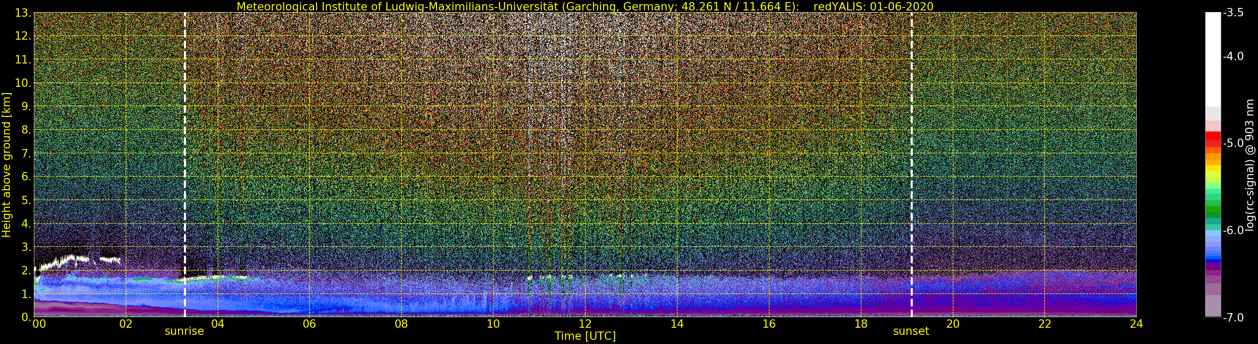This screenshot has width=1258, height=344.
Task: Click the -6.0 colorbar tick label
Action: pyautogui.click(x=1233, y=230)
